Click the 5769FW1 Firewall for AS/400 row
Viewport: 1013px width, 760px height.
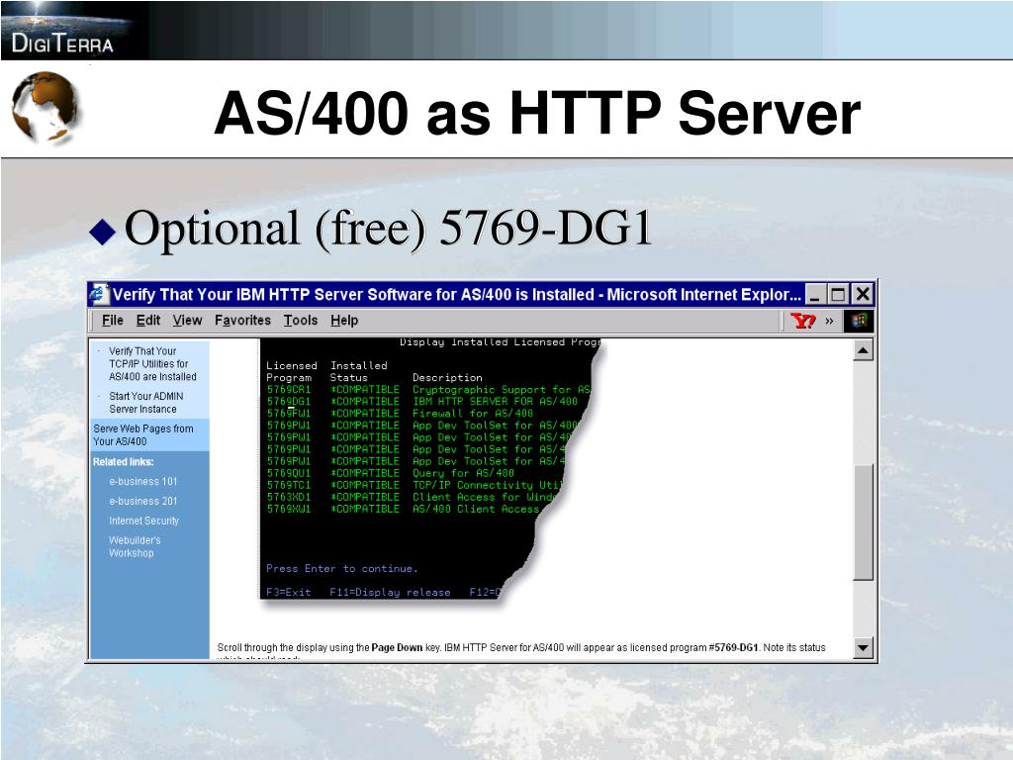click(400, 413)
